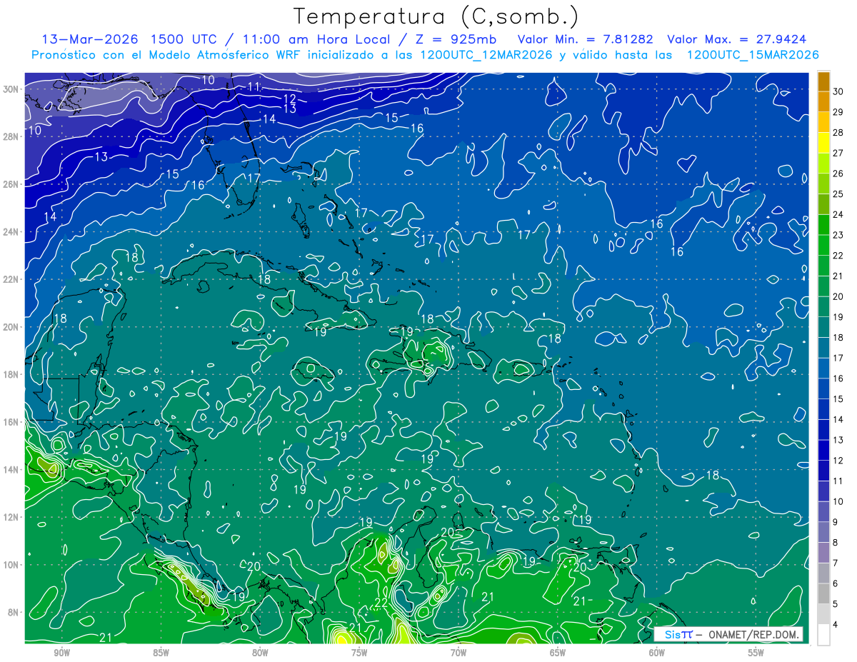The height and width of the screenshot is (662, 857).
Task: Click contour label "12" on the map
Action: (289, 99)
